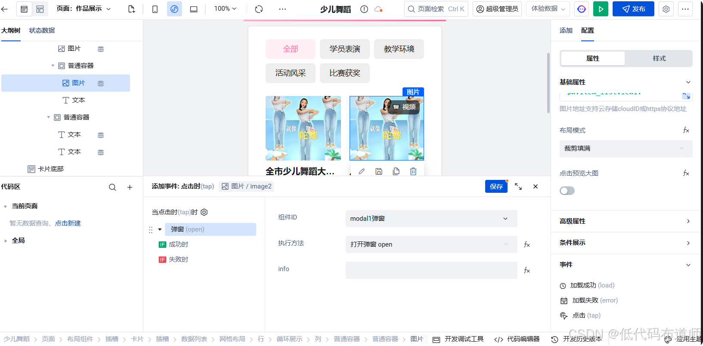Click the new page file icon
Screen dimensions: 703x346
pos(132,9)
